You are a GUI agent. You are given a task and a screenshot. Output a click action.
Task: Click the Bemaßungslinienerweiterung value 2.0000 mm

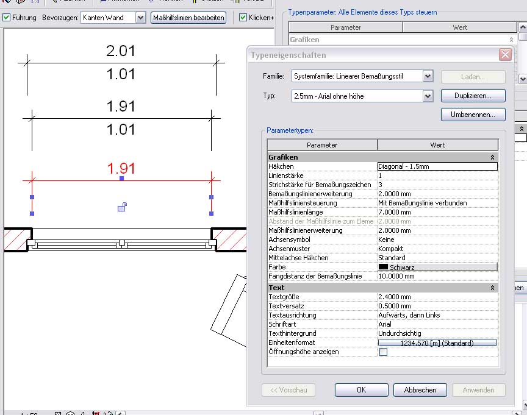437,194
